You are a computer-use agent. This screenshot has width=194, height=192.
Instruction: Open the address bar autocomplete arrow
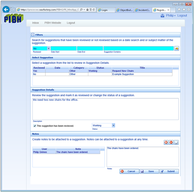point(84,10)
